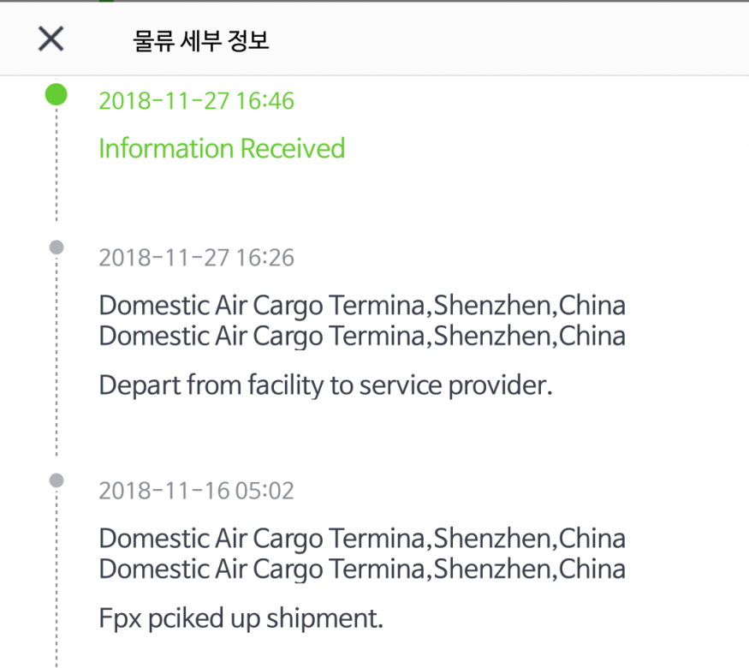Tap the Depart from facility status message
The height and width of the screenshot is (668, 749).
[x=326, y=385]
